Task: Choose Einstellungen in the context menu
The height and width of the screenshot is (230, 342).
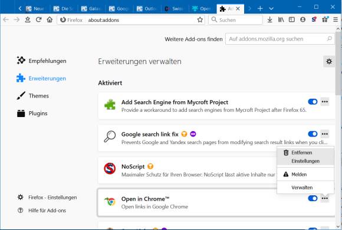Action: coord(305,161)
